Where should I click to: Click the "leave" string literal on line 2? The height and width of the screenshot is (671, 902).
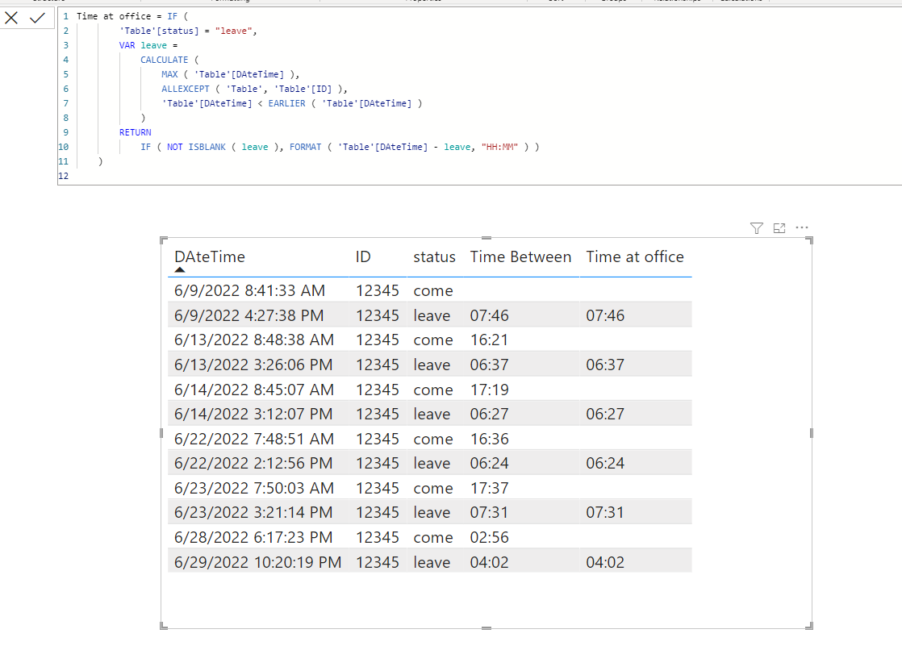(233, 31)
